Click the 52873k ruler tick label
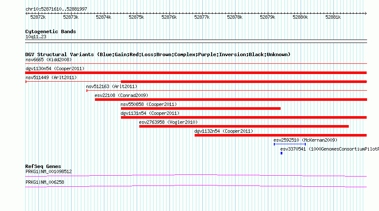 (71, 17)
